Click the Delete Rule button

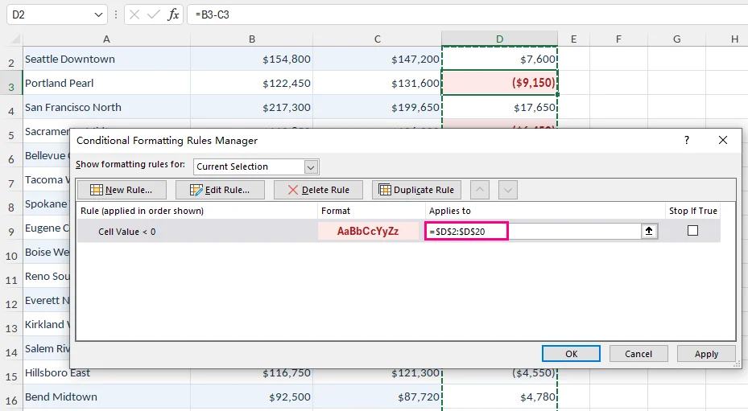point(318,190)
